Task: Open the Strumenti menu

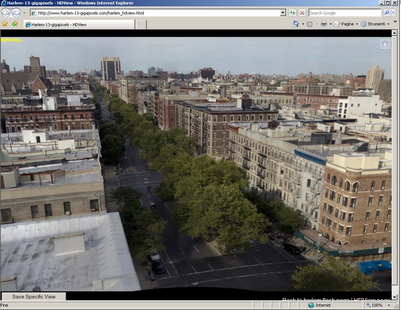Action: click(x=375, y=24)
